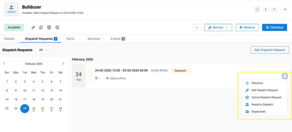Viewport: 292px width, 132px height.
Task: Go to previous asset using left arrow
Action: point(257,9)
